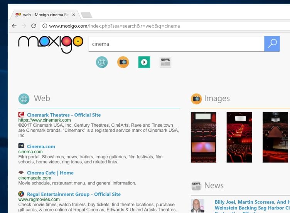290x213 pixels.
Task: Click the Images section heading
Action: [217, 99]
